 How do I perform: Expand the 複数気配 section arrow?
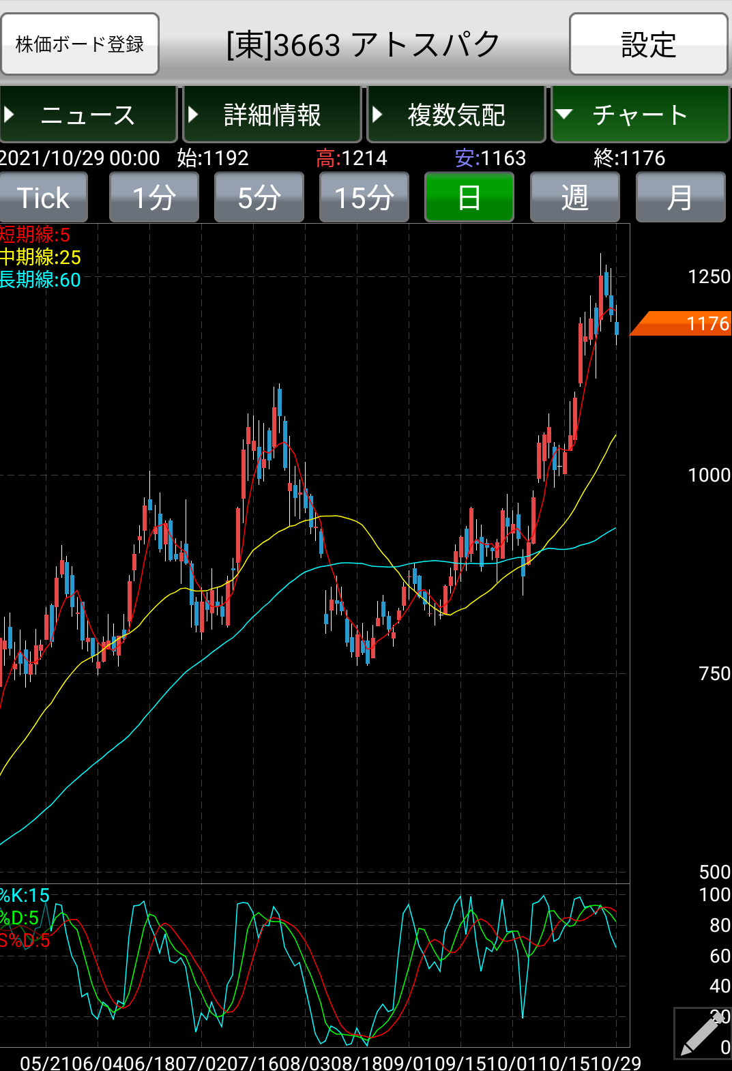coord(377,115)
